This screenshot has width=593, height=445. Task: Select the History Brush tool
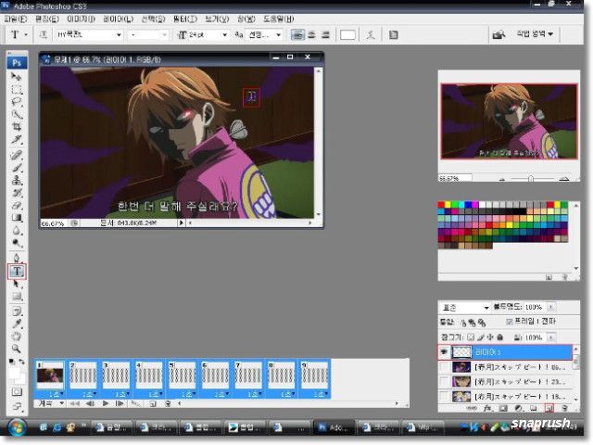[x=17, y=193]
